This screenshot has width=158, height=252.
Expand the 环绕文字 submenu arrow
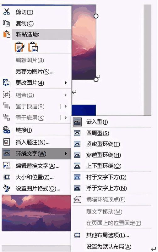point(66,153)
